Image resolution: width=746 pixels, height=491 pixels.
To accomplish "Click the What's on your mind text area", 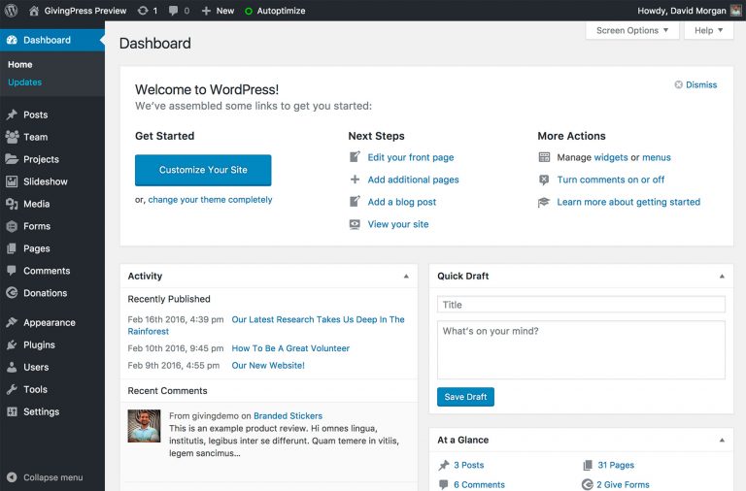I will [x=581, y=350].
